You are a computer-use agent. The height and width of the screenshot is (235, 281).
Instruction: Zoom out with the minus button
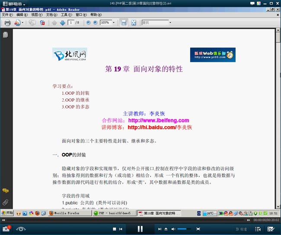(88, 22)
